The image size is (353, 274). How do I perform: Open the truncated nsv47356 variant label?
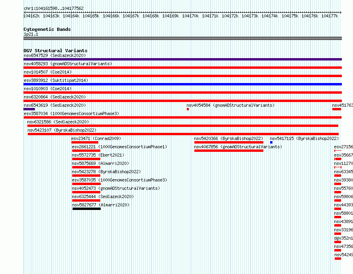coord(343,246)
